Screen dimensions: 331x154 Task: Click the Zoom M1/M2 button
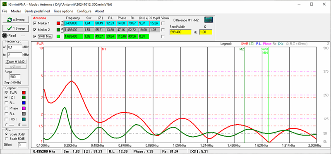[x=15, y=62]
